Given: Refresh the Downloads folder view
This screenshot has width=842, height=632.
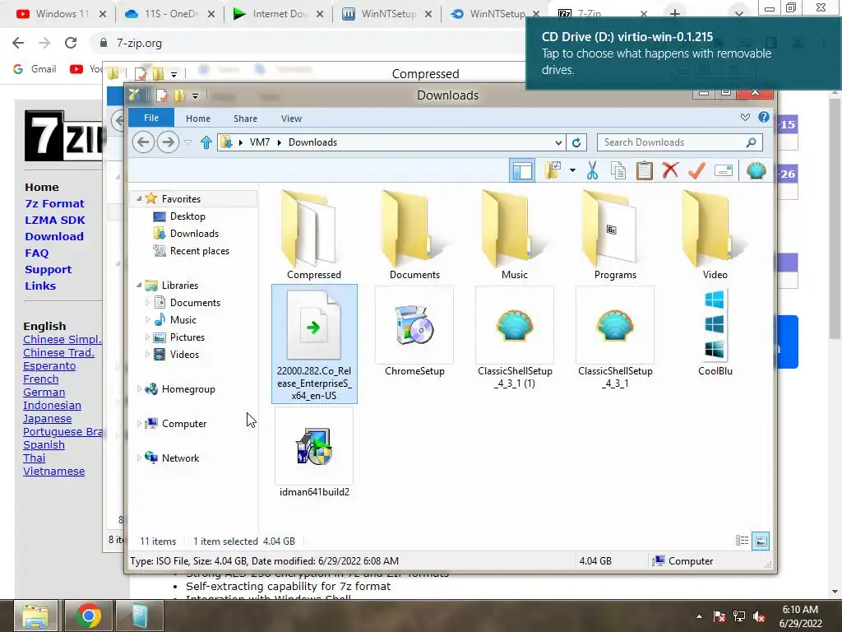Looking at the screenshot, I should coord(576,142).
